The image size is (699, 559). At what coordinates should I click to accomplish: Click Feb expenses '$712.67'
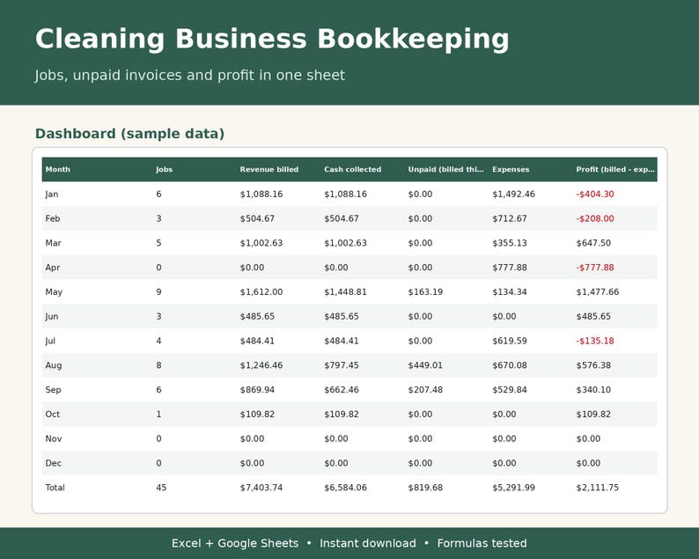pos(510,218)
